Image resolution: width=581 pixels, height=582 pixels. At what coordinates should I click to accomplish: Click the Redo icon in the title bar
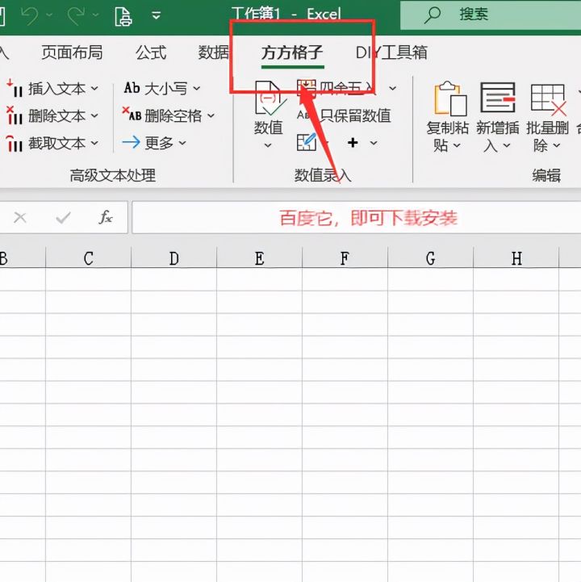click(76, 15)
